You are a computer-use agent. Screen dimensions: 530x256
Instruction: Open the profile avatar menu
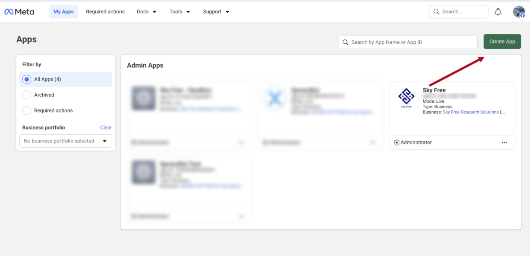coord(519,12)
